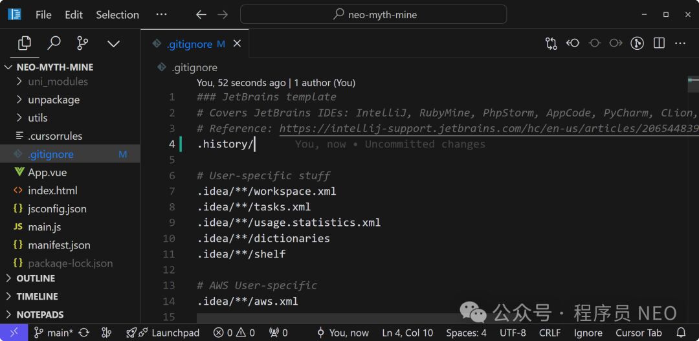
Task: Open the Search view icon
Action: point(54,43)
